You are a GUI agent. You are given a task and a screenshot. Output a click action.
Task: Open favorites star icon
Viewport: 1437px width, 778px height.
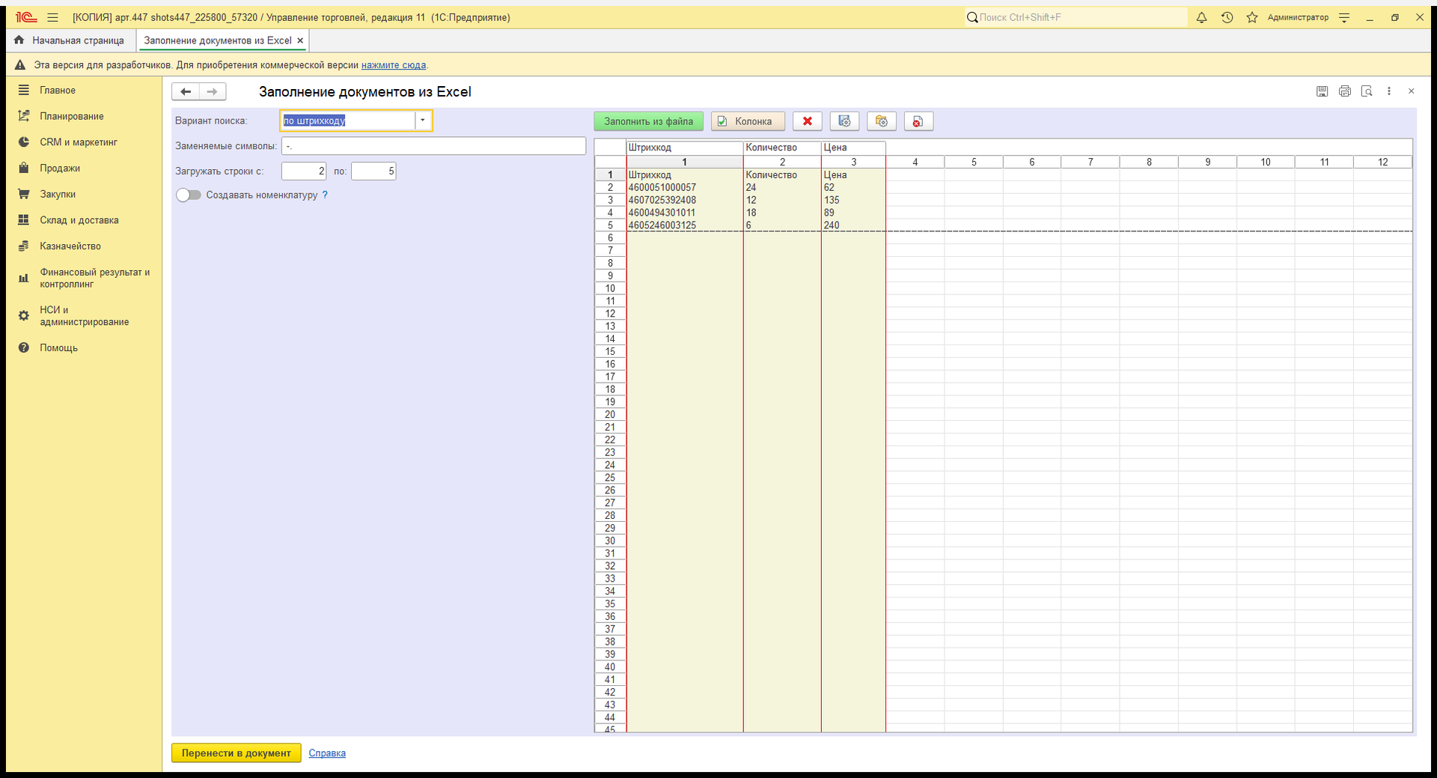click(1252, 17)
